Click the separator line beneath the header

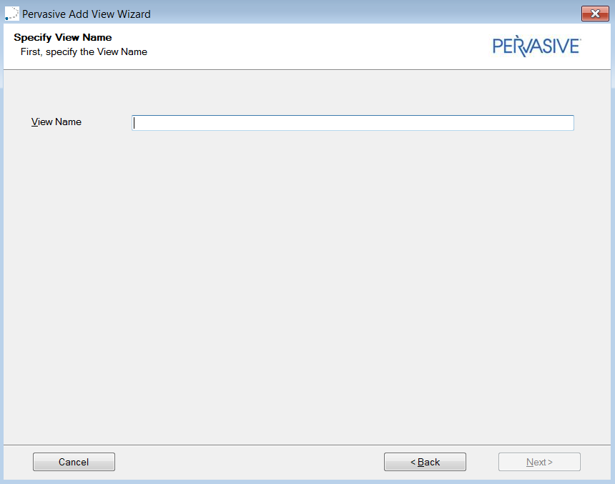307,69
